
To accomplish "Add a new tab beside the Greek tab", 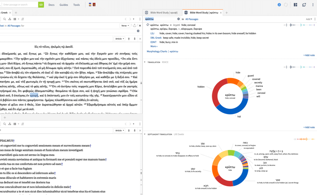I will (x=16, y=13).
